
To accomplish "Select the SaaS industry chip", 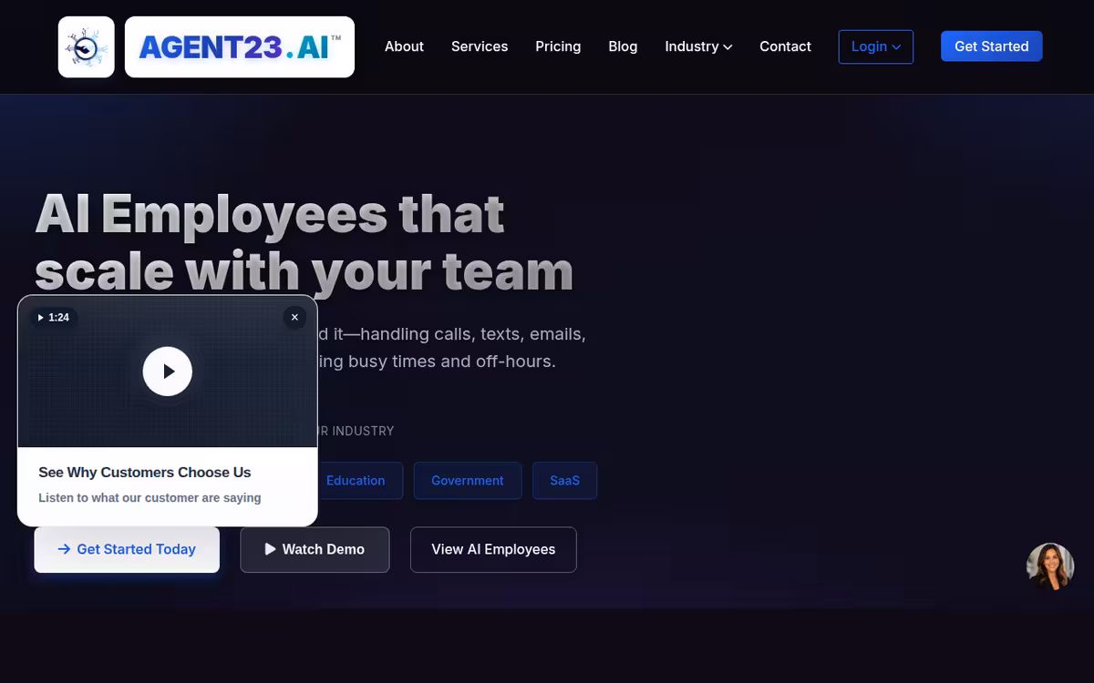I will pos(564,481).
